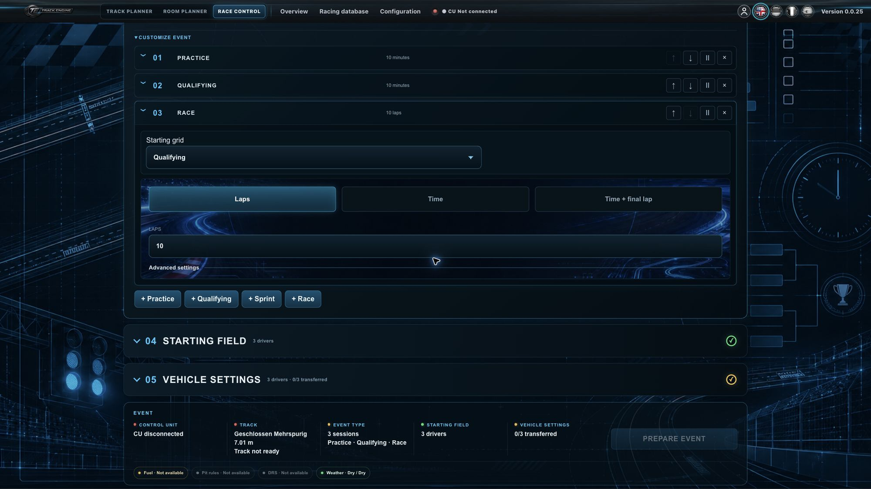Click the Version 0.0.25 label

pos(842,11)
